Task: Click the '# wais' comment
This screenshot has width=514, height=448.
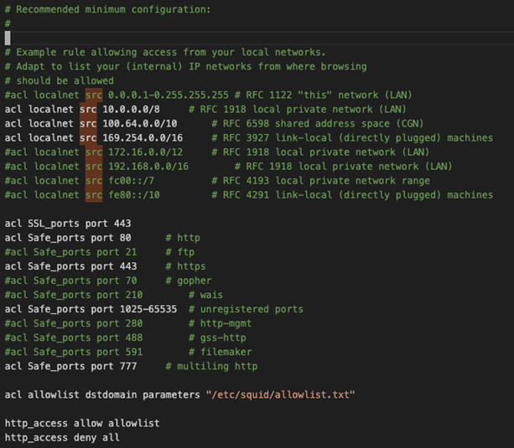Action: pos(206,295)
